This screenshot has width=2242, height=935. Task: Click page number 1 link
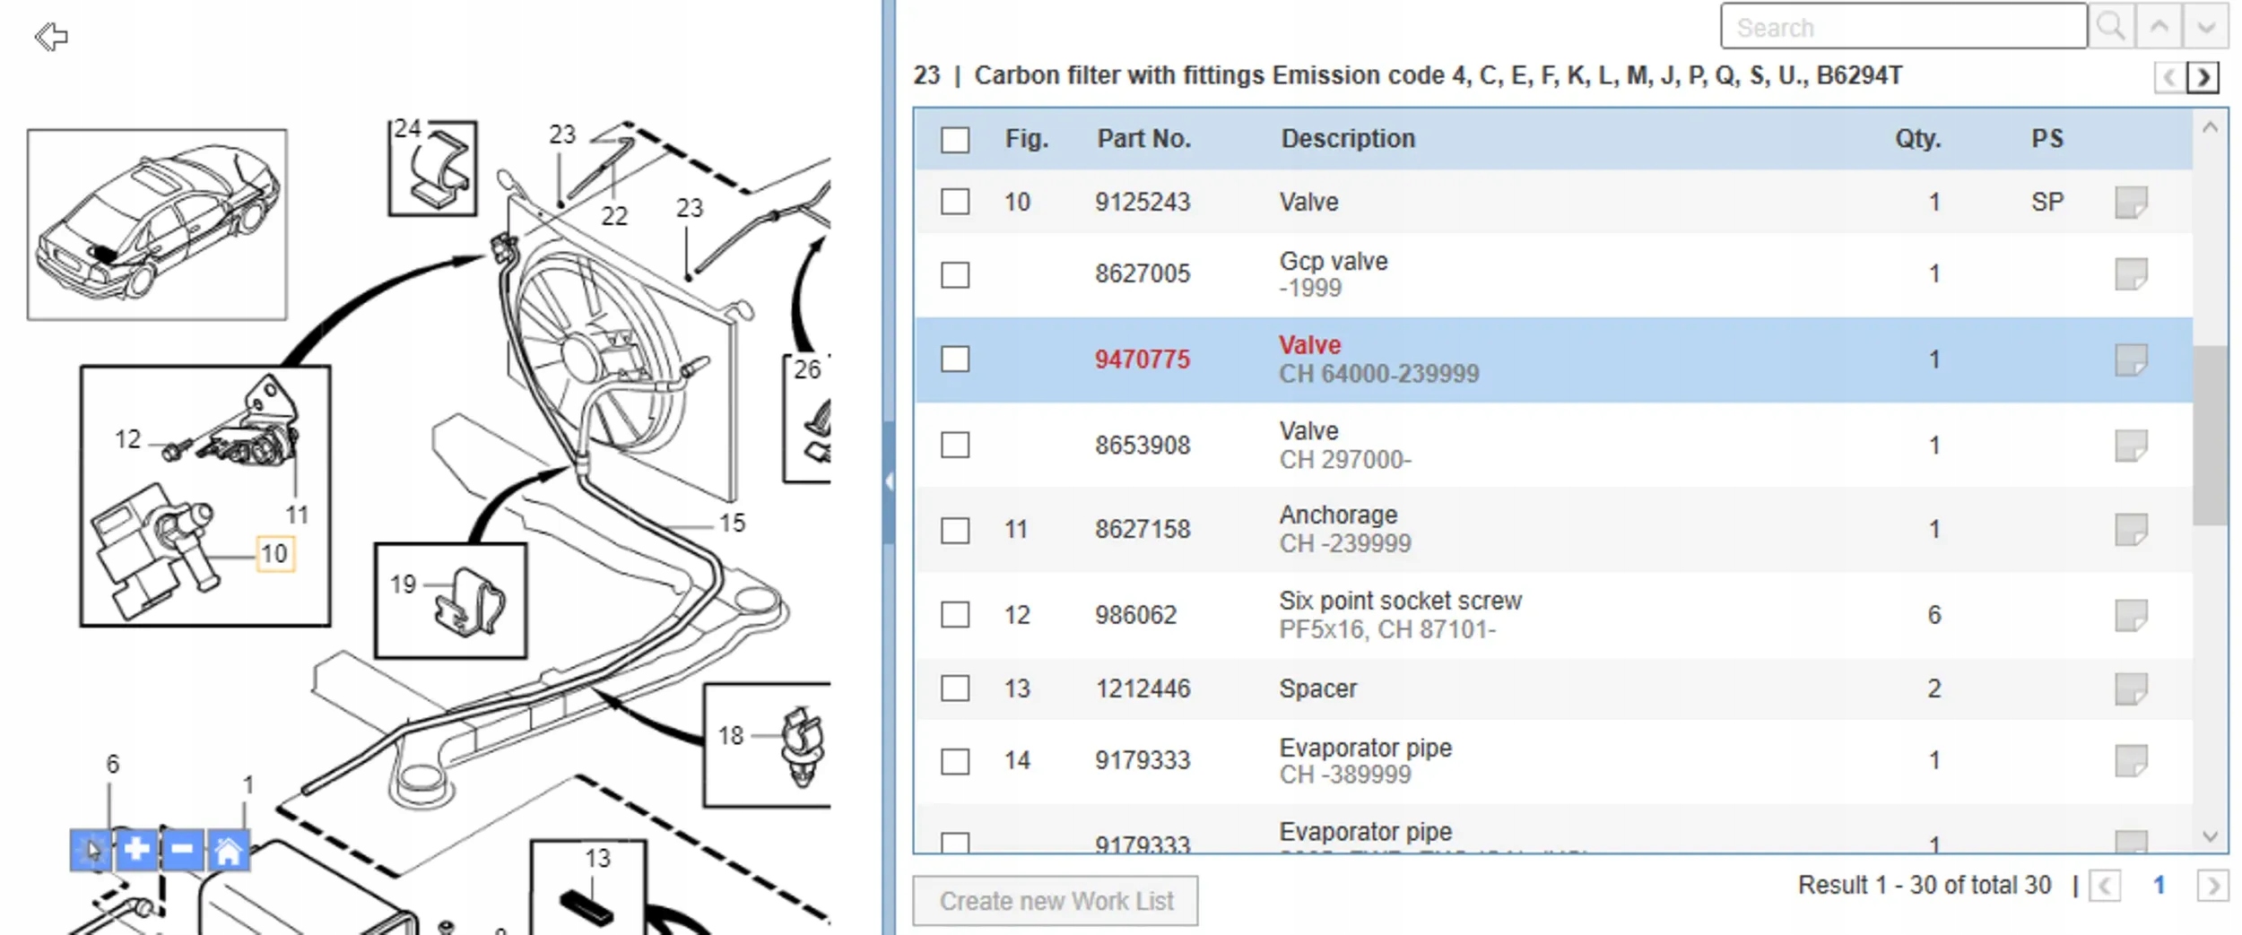tap(2159, 886)
